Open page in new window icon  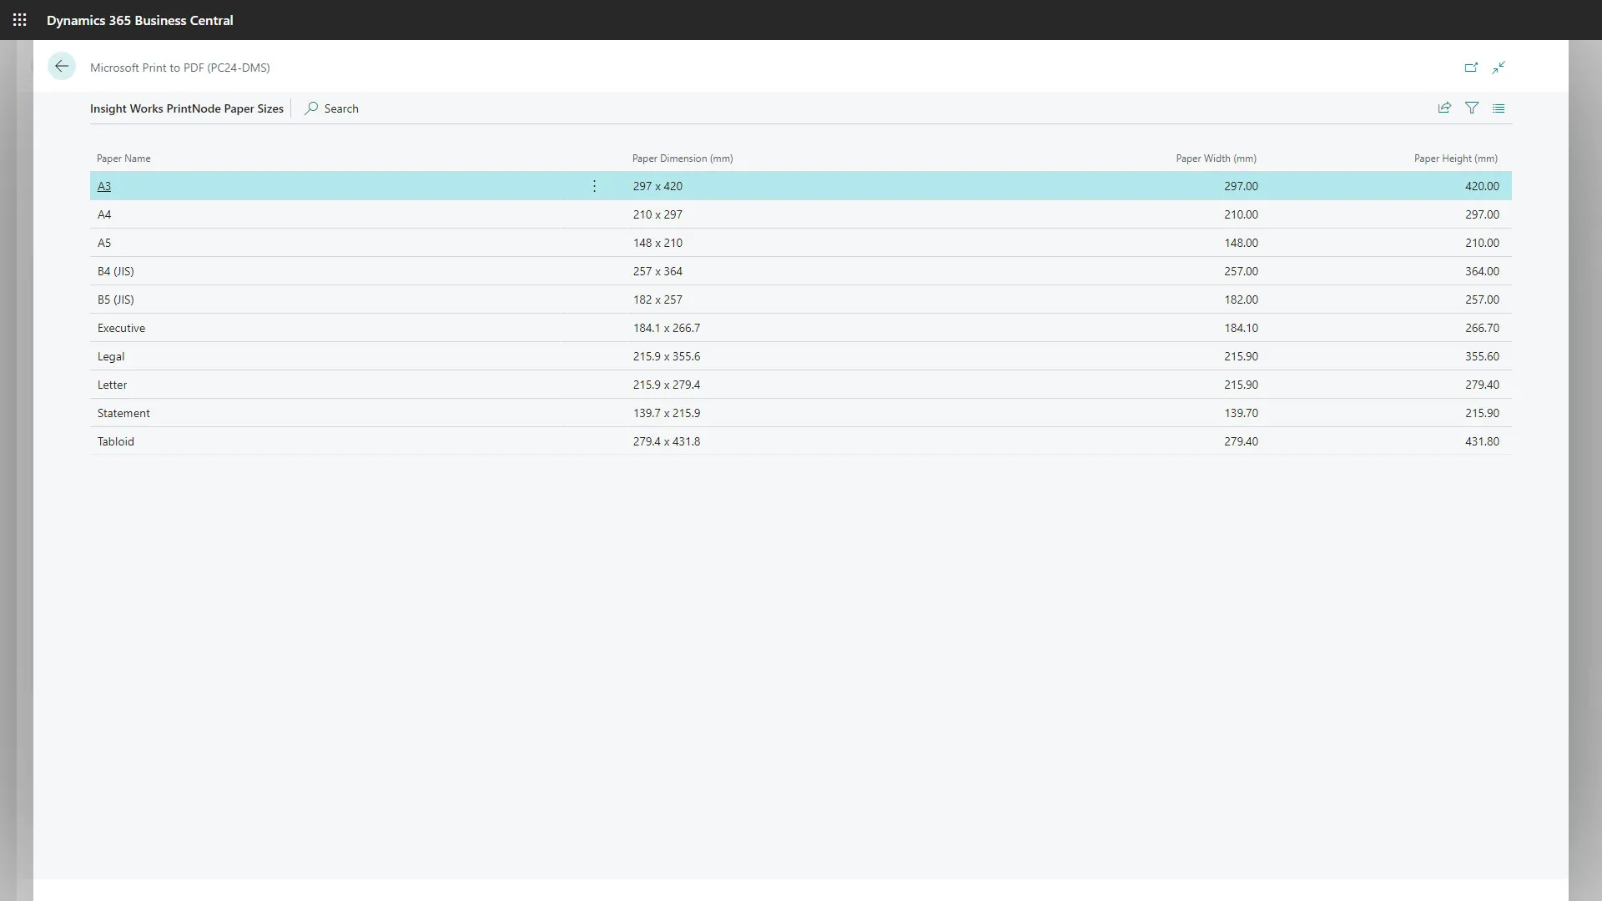click(1471, 68)
